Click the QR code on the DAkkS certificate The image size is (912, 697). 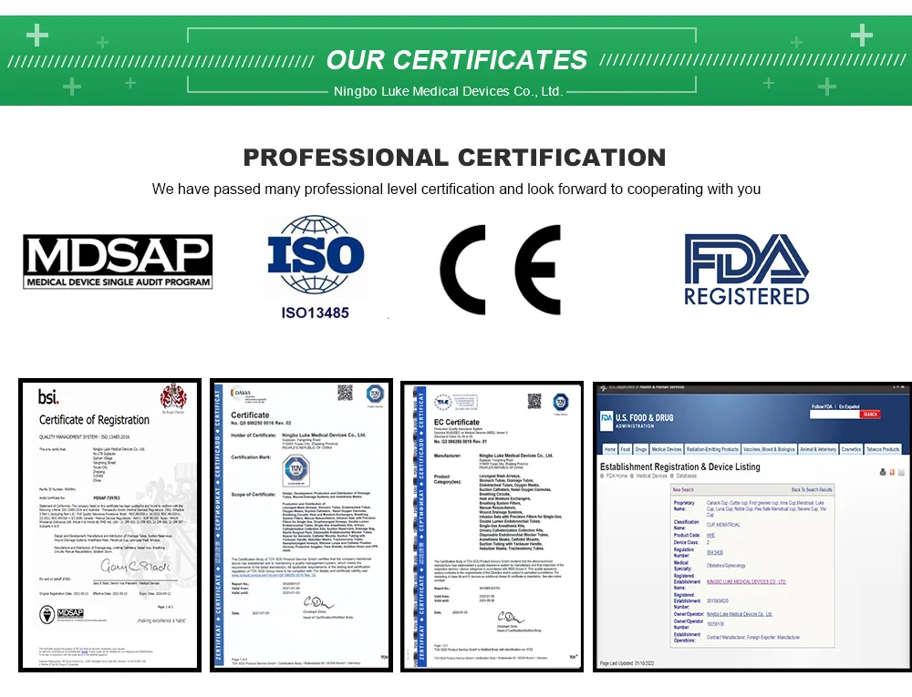tap(345, 394)
